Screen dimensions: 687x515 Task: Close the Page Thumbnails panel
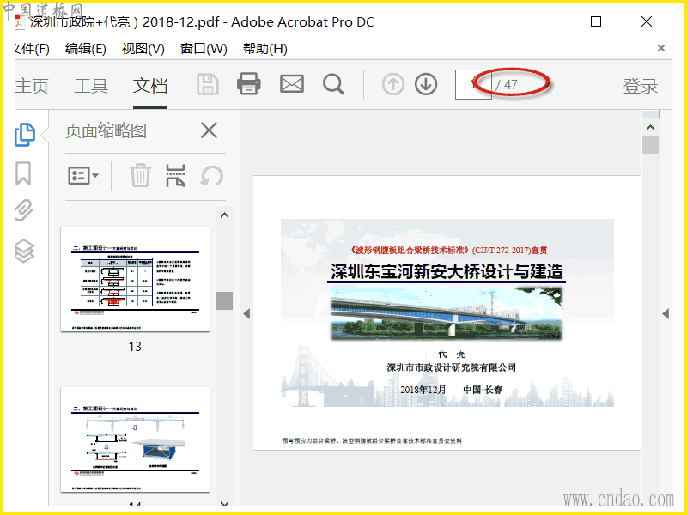(x=209, y=130)
